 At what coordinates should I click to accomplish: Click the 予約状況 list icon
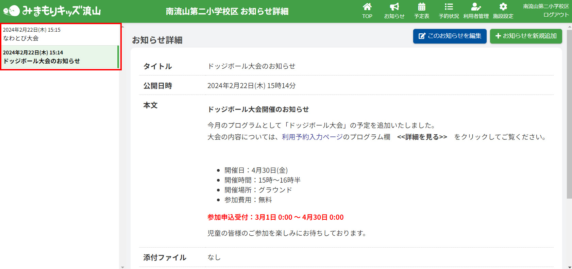tap(449, 7)
